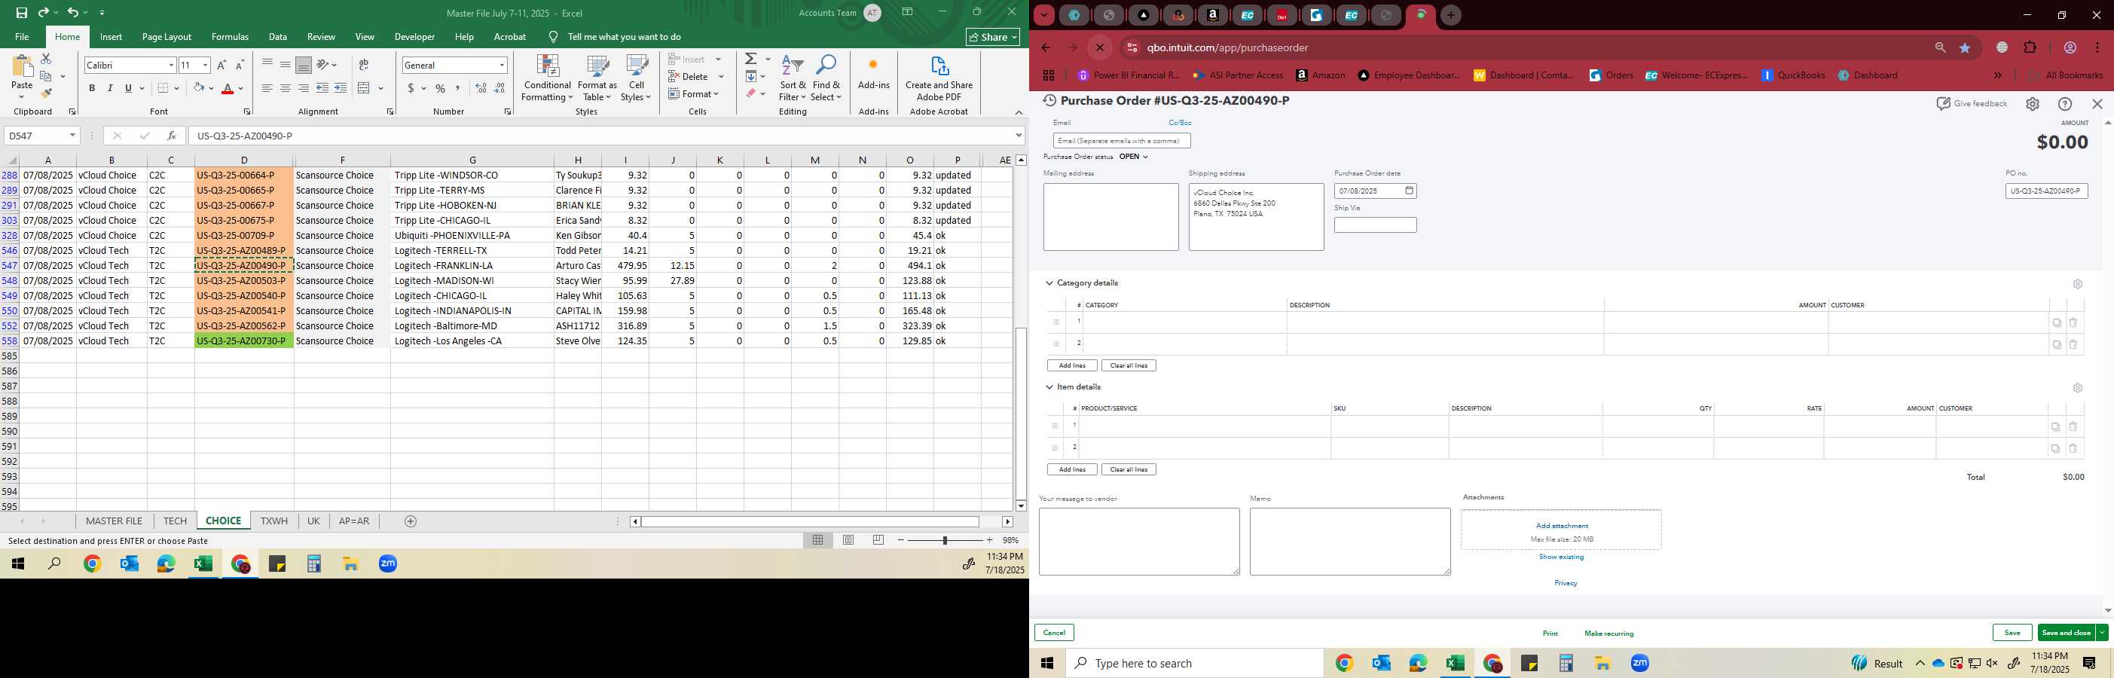2114x678 pixels.
Task: Switch to the MASTER FILE sheet tab
Action: click(114, 521)
